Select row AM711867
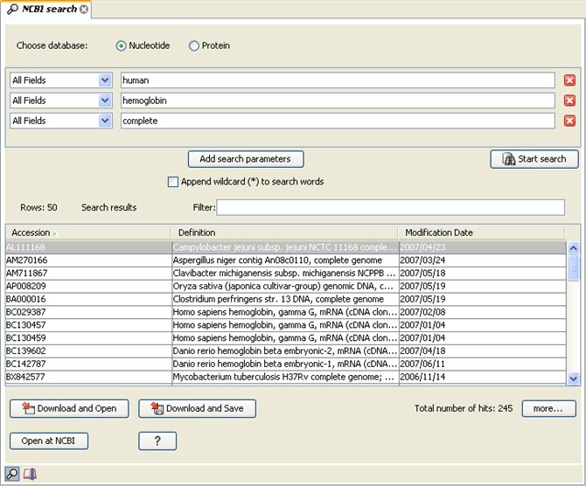 point(286,273)
